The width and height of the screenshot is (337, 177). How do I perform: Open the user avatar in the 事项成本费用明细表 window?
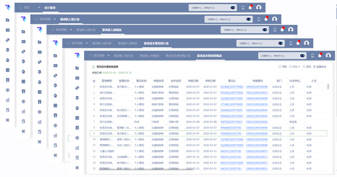(x=328, y=56)
